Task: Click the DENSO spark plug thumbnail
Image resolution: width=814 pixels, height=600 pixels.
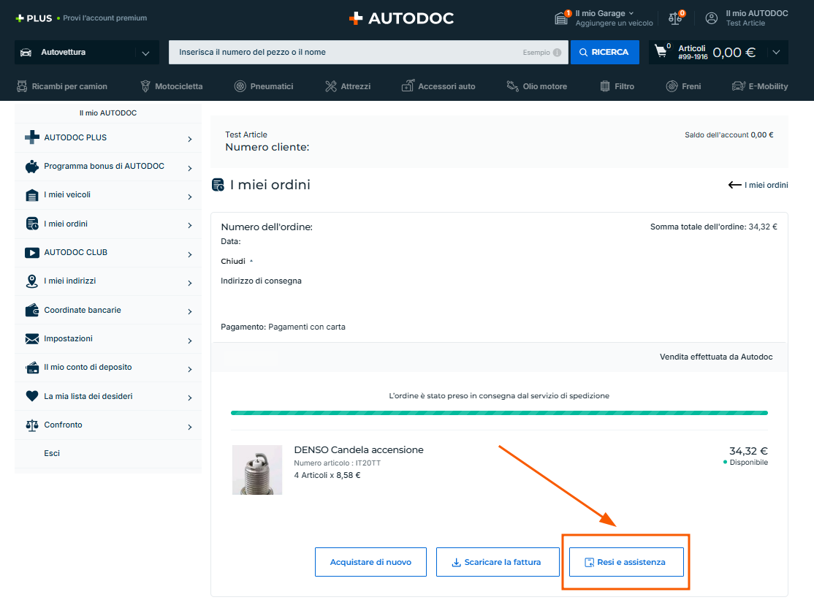Action: point(257,470)
